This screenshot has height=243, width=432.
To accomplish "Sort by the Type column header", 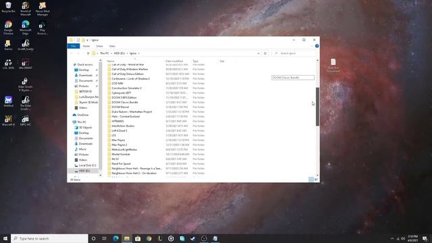I will (196, 61).
